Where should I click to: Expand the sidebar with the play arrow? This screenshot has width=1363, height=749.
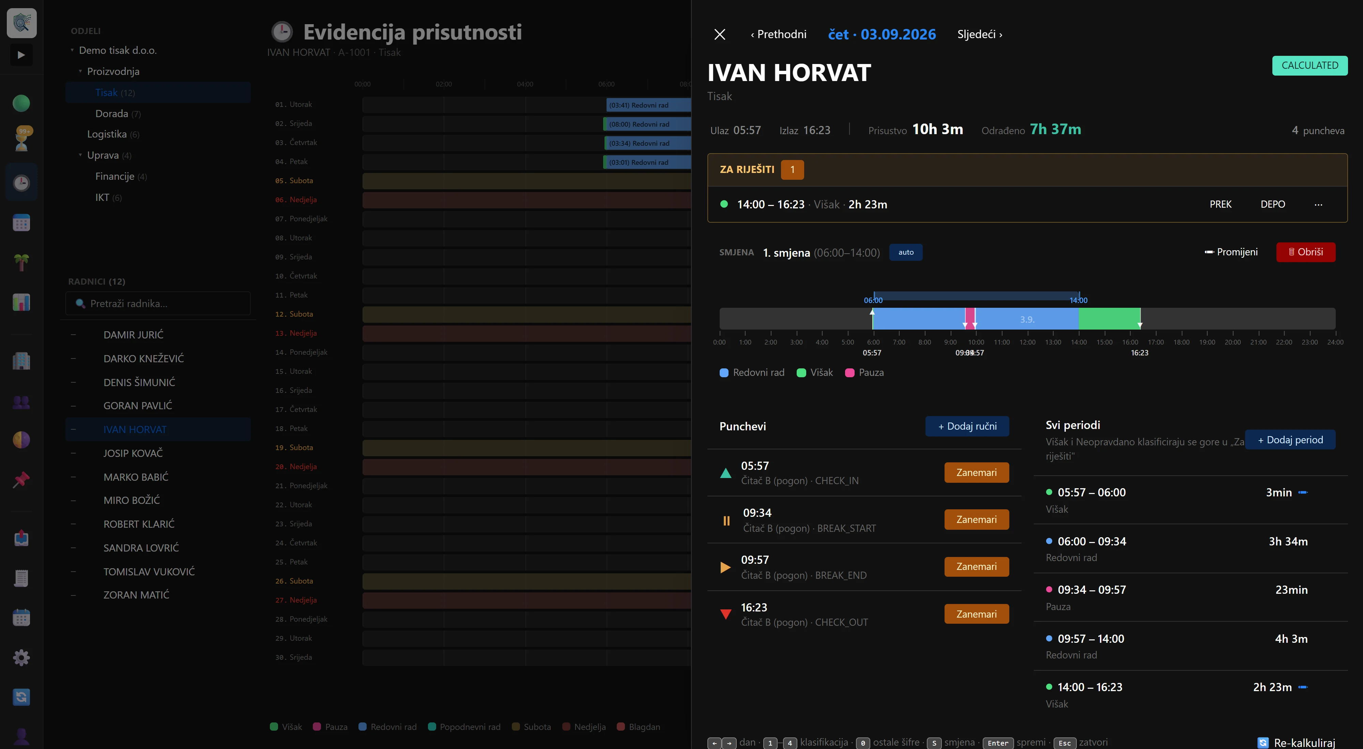[21, 55]
